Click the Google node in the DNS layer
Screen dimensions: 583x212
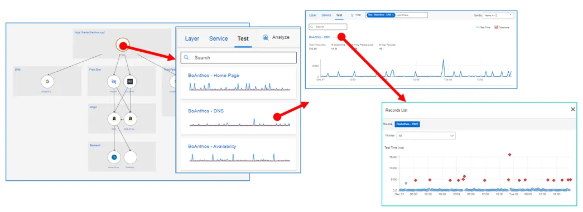[x=47, y=82]
